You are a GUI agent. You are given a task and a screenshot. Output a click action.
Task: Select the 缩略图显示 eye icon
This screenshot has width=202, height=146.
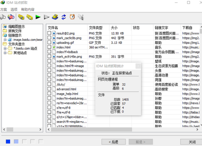coord(5,27)
